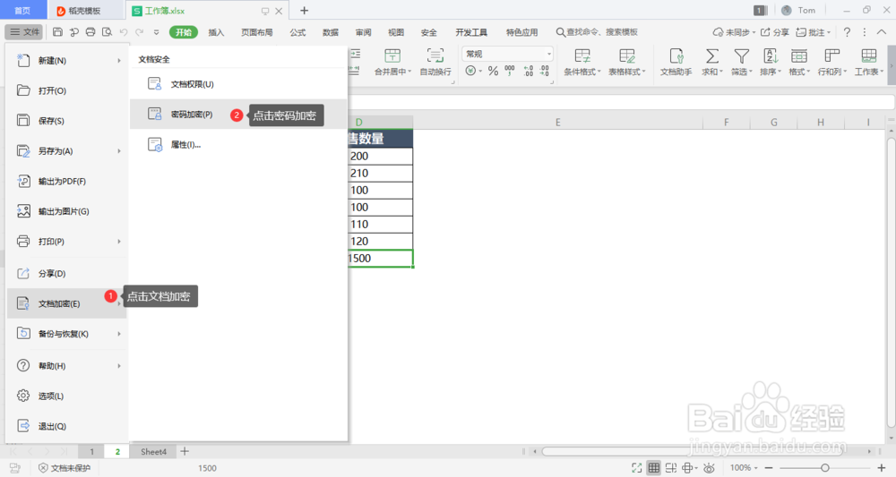896x477 pixels.
Task: Click the 排序 sort icon
Action: click(x=771, y=55)
